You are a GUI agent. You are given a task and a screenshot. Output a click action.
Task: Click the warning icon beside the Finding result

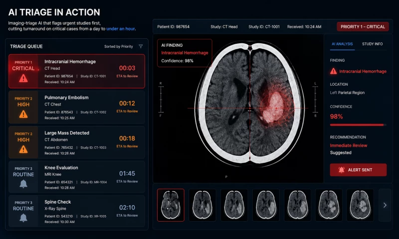pyautogui.click(x=333, y=71)
